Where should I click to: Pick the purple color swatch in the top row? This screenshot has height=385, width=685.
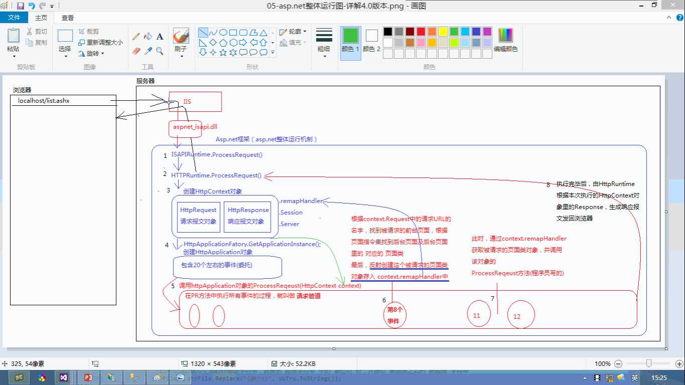point(487,32)
